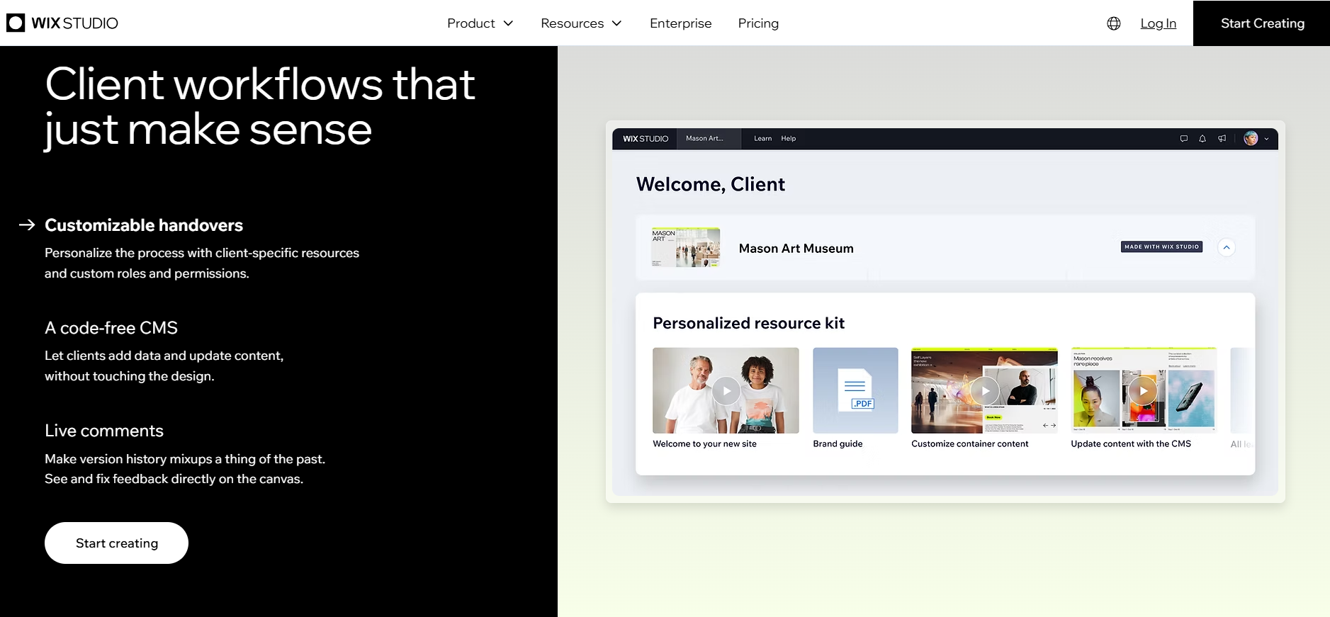Viewport: 1330px width, 617px height.
Task: Open the language selector globe icon
Action: coord(1114,23)
